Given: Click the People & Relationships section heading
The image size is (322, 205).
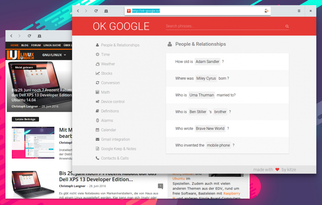Looking at the screenshot, I should click(200, 44).
